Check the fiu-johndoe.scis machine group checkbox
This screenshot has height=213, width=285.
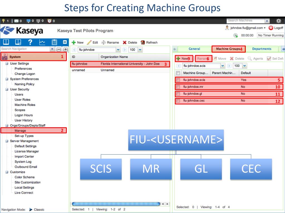point(178,80)
